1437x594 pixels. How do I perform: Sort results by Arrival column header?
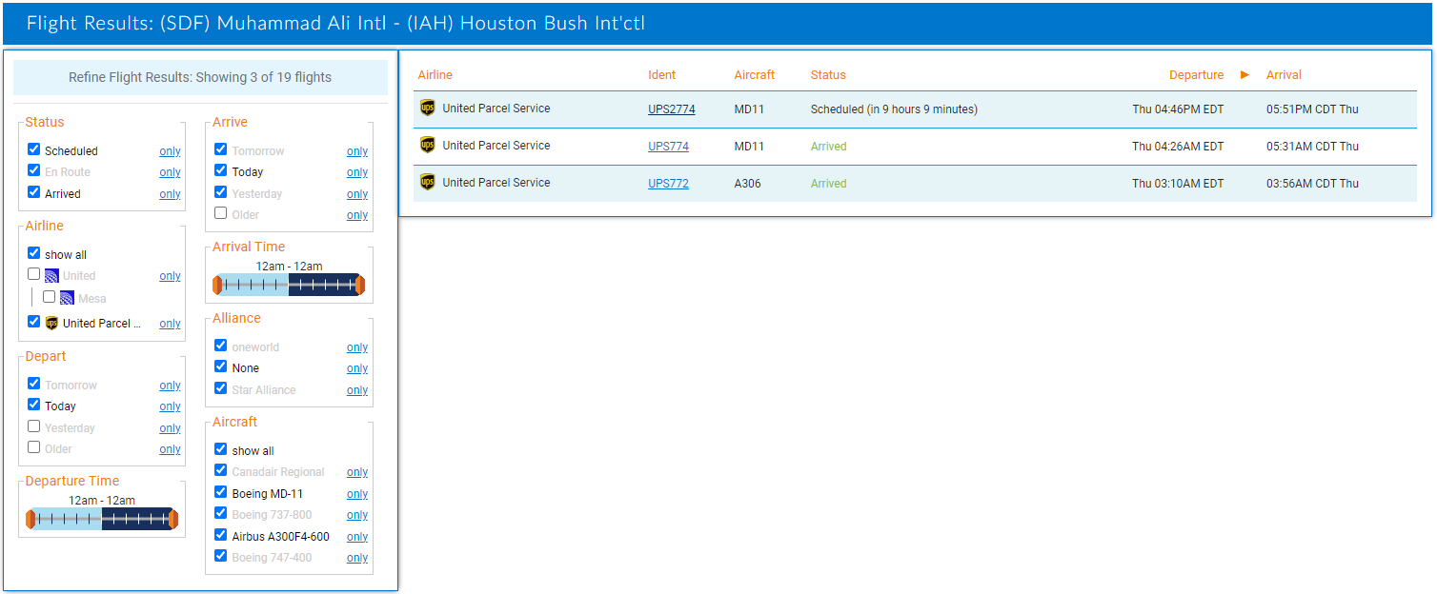coord(1284,75)
